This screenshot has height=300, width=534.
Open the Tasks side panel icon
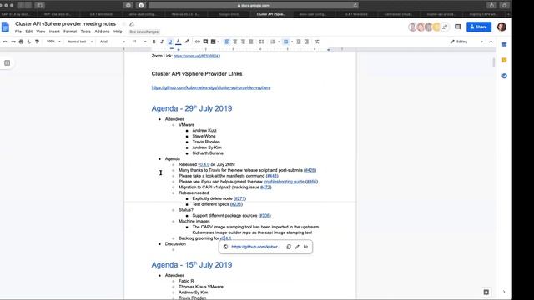click(x=504, y=76)
